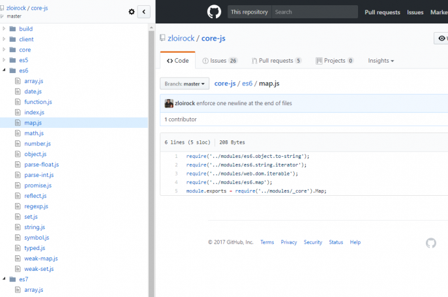Open the Projects tab
Viewport: 448px width, 297px height.
335,61
